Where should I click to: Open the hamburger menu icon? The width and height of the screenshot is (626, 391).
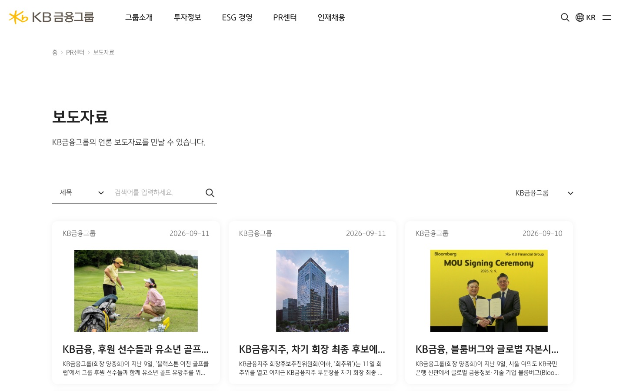pos(607,17)
